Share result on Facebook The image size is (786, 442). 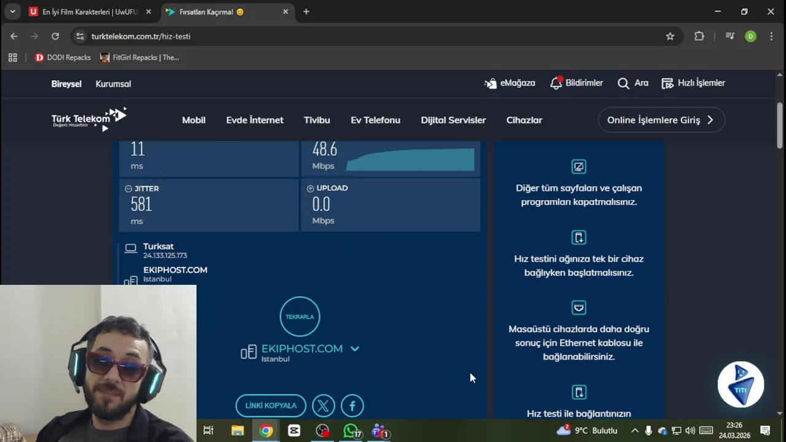pyautogui.click(x=352, y=406)
